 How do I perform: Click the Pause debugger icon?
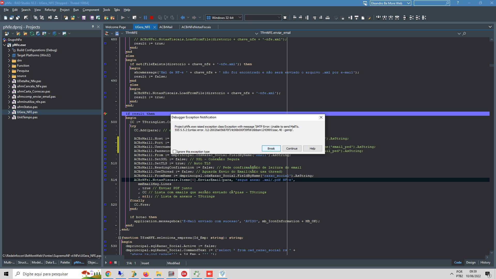pyautogui.click(x=145, y=18)
